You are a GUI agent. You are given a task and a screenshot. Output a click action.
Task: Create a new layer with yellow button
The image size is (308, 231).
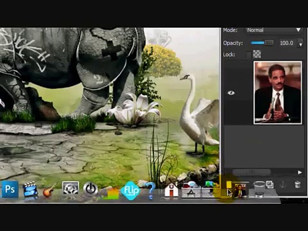[x=229, y=185]
